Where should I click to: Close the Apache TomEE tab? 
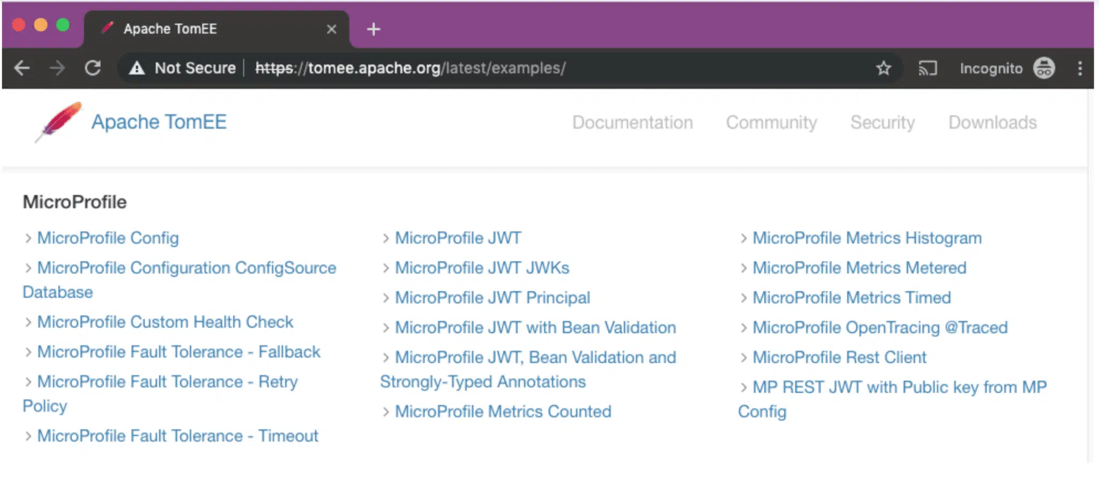[332, 29]
